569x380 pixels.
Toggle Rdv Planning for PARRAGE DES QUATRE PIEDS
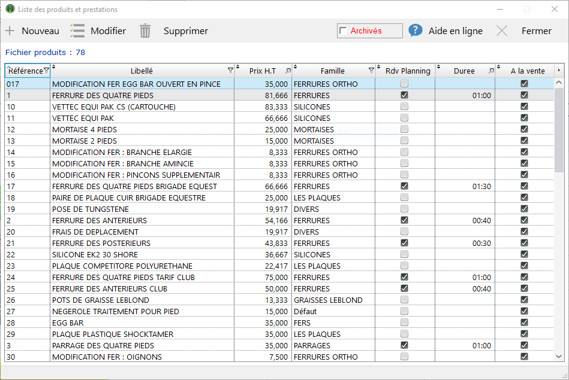pyautogui.click(x=404, y=345)
